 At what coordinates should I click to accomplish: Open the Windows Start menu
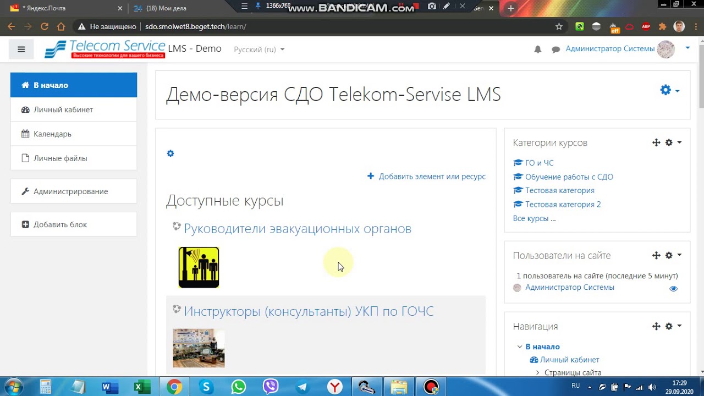pyautogui.click(x=13, y=387)
